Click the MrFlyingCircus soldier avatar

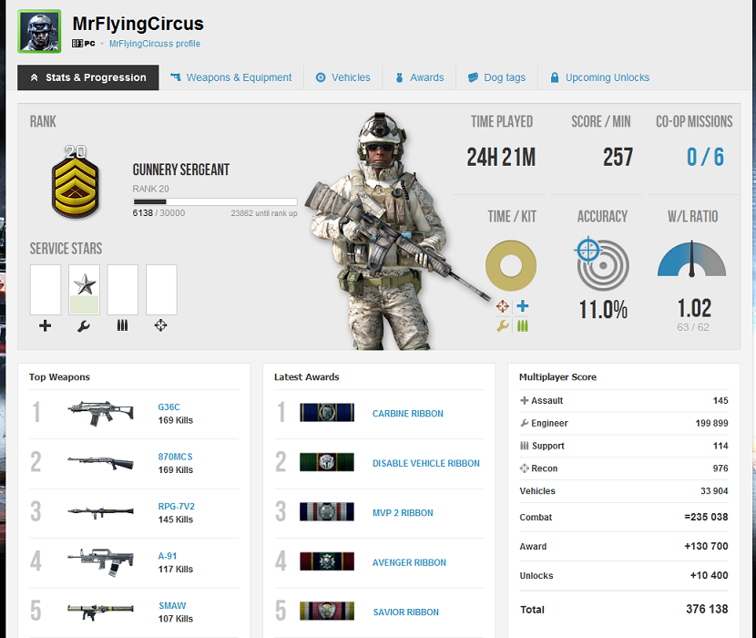point(39,31)
